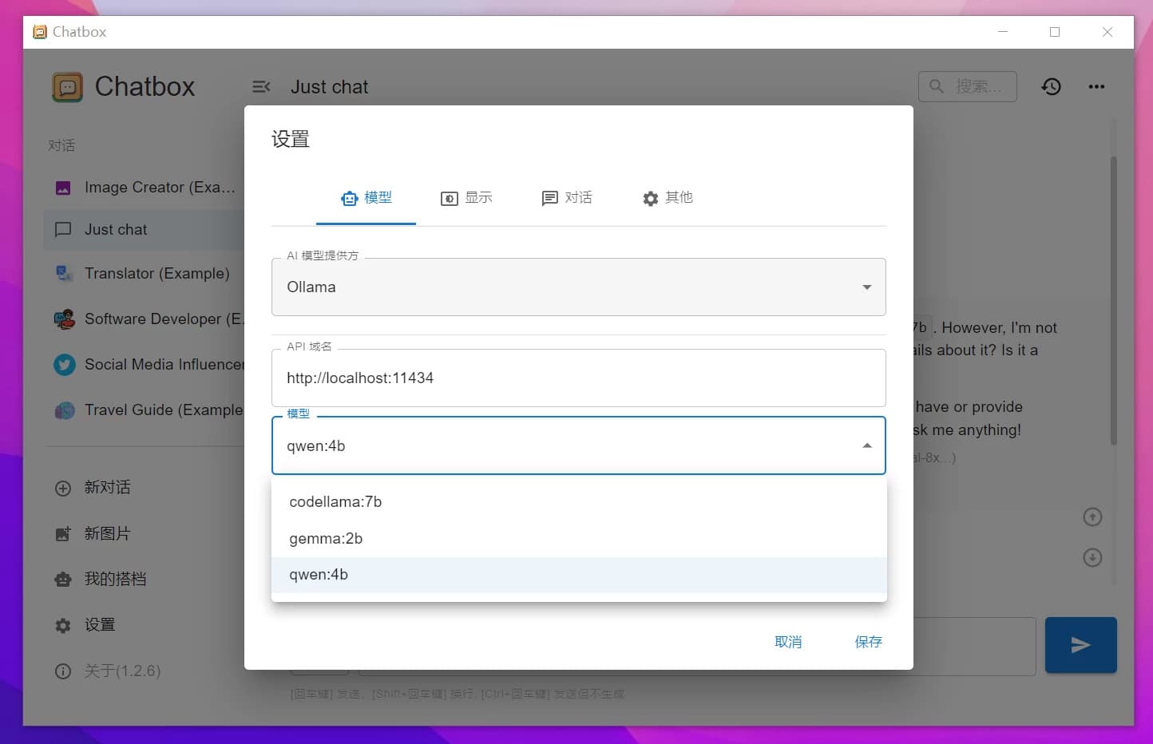The height and width of the screenshot is (744, 1153).
Task: Jump to top with up-arrow circle icon
Action: [x=1092, y=517]
